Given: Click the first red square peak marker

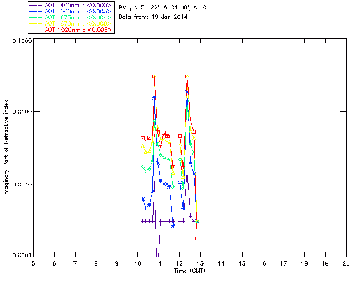Looking at the screenshot, I should 155,77.
